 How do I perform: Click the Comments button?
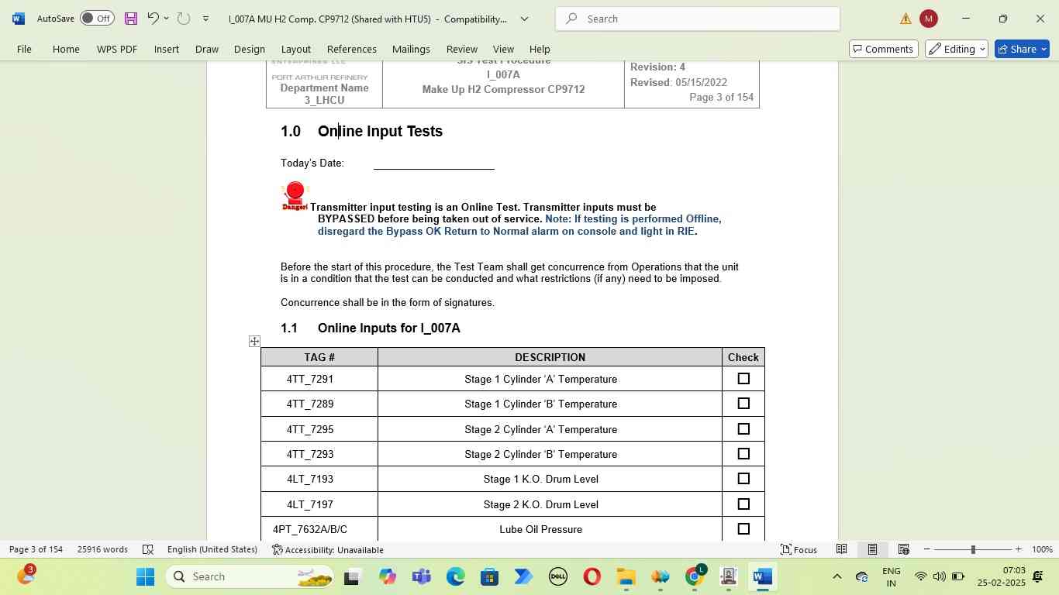tap(884, 49)
